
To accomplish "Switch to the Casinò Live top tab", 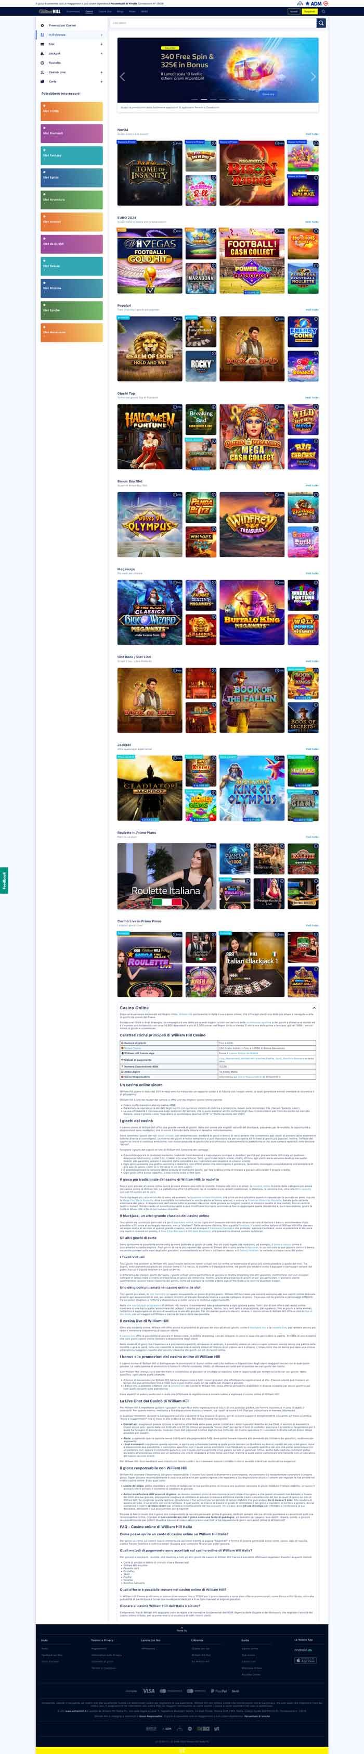I will (105, 11).
